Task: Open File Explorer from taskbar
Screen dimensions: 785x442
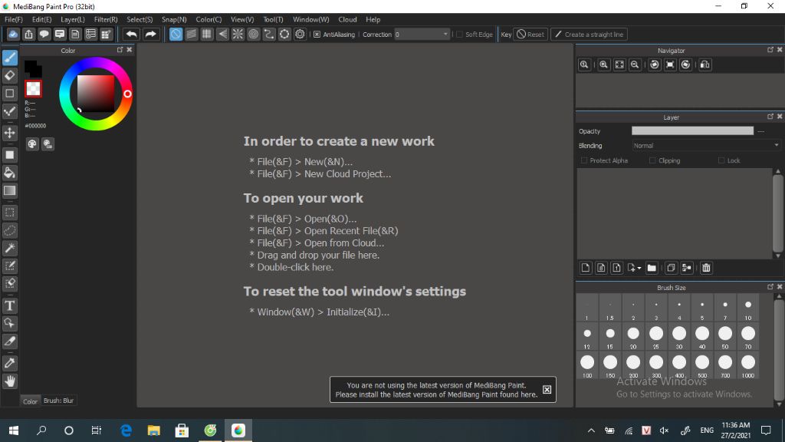Action: click(x=153, y=430)
